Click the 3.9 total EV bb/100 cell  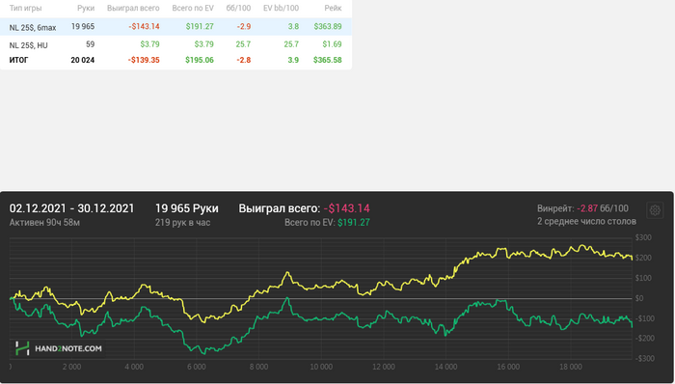[293, 60]
